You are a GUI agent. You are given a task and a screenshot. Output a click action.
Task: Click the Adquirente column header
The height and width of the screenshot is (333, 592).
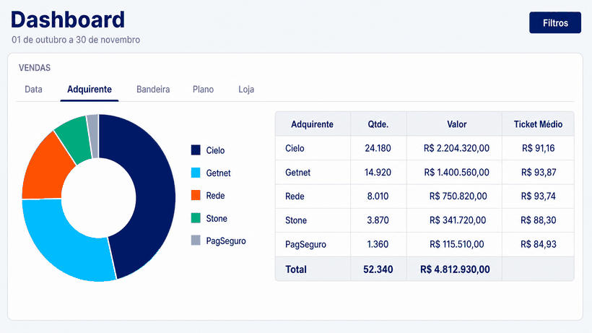tap(312, 124)
